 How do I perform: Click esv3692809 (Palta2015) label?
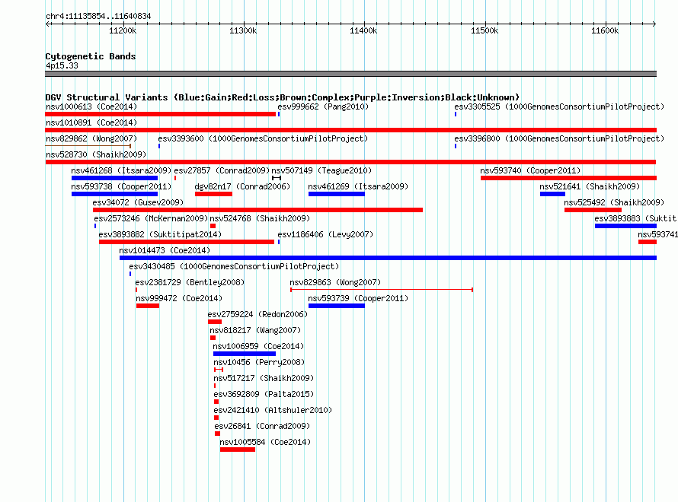264,394
